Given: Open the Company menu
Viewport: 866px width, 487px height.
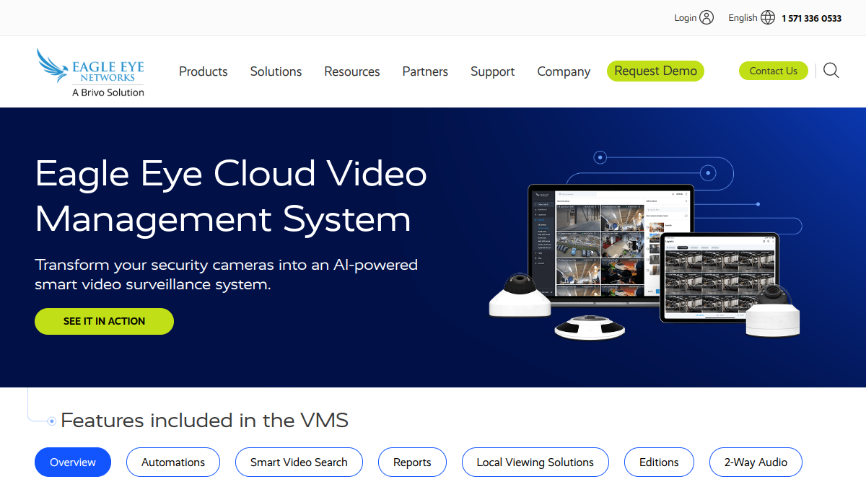Looking at the screenshot, I should pyautogui.click(x=564, y=71).
